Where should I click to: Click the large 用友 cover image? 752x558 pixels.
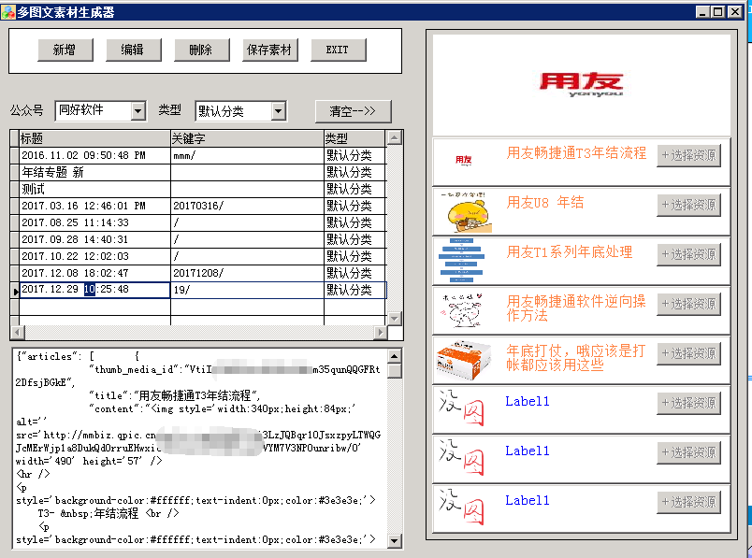(x=581, y=84)
